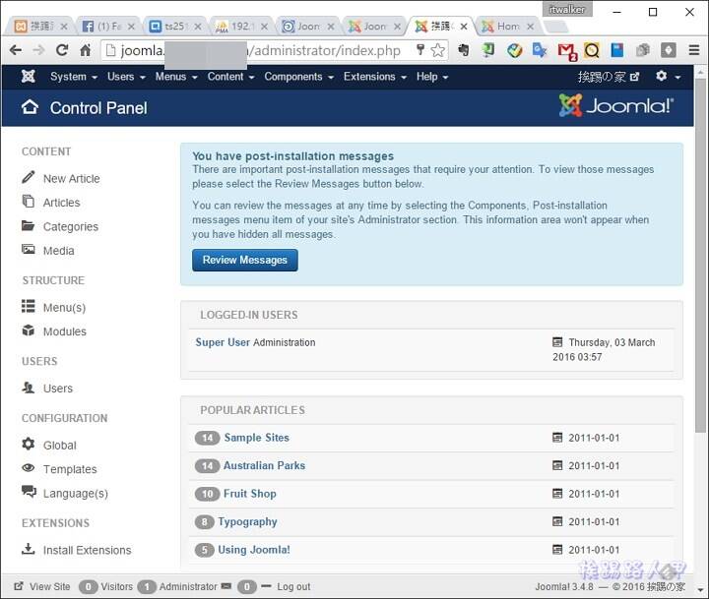Viewport: 709px width, 599px height.
Task: Click the Gmail extension icon
Action: pyautogui.click(x=567, y=51)
